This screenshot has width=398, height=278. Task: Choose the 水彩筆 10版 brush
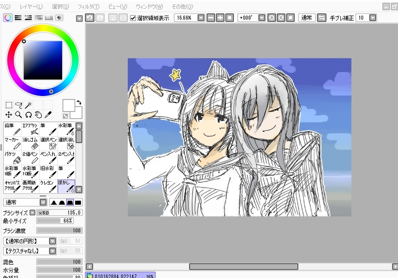click(30, 172)
